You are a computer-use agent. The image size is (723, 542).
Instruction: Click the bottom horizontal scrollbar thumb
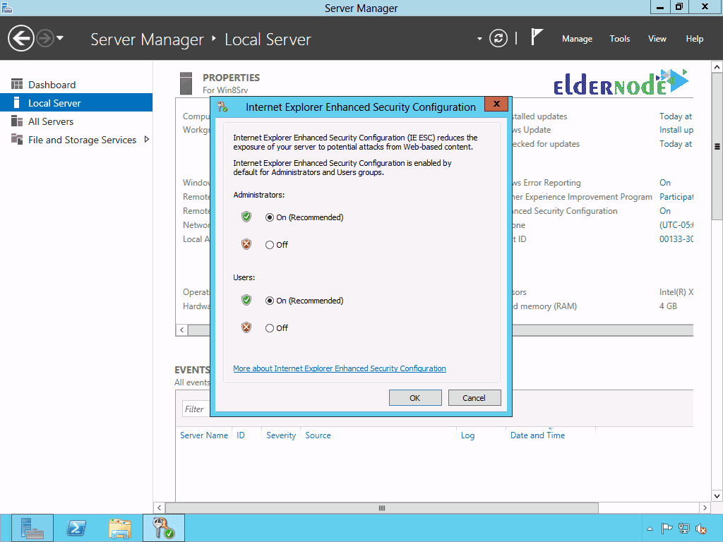click(x=382, y=507)
